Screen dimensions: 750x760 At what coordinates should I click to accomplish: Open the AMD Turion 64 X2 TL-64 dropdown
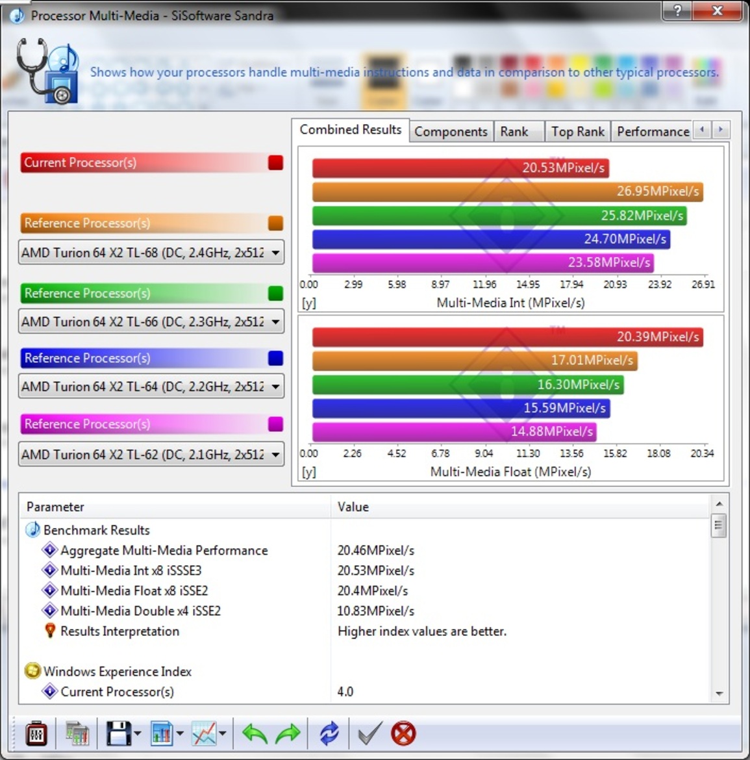pos(151,386)
